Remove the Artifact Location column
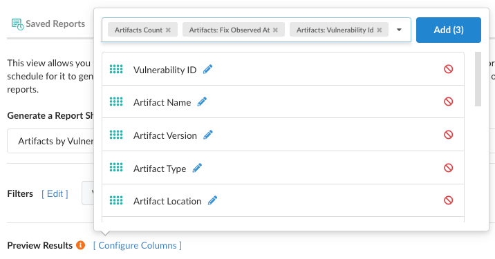The width and height of the screenshot is (495, 259). click(x=448, y=200)
